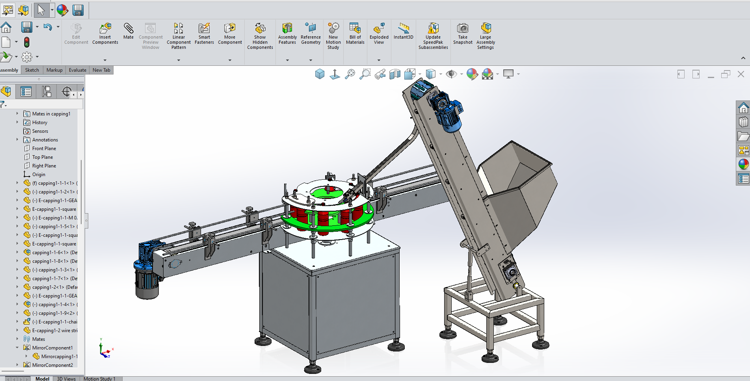The width and height of the screenshot is (750, 381).
Task: Select MirrorComponent2 in the tree
Action: 52,365
